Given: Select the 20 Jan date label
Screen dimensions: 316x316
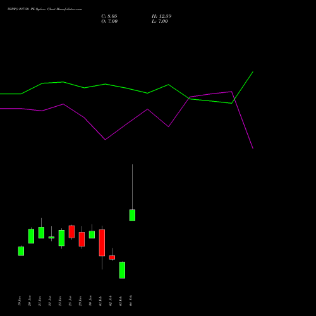Looking at the screenshot, I should tap(30, 301).
